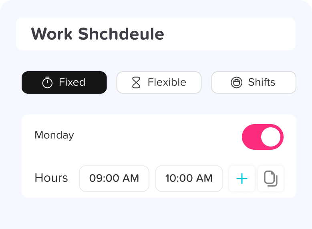Click the Hours row label

51,178
